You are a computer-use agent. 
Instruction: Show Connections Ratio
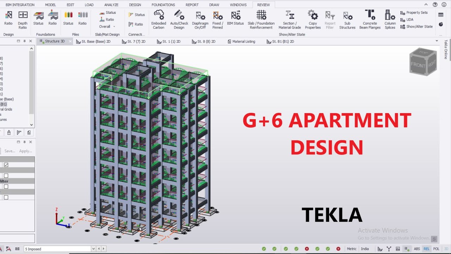pos(136,24)
